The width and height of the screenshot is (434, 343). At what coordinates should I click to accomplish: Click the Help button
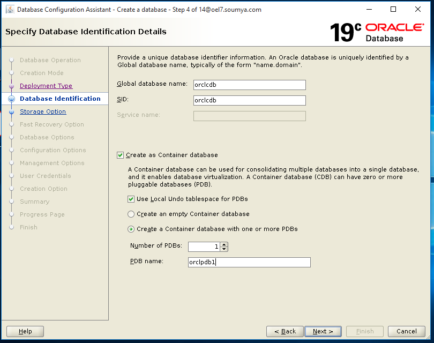(25, 331)
